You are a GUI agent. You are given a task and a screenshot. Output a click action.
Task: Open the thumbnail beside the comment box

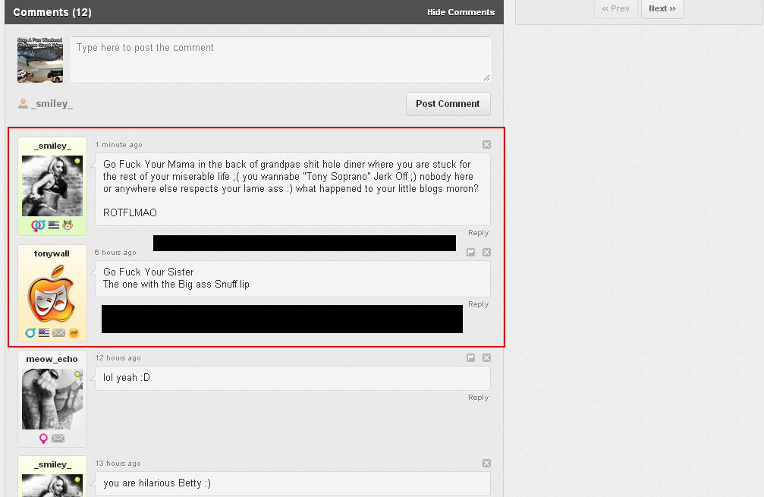(40, 59)
